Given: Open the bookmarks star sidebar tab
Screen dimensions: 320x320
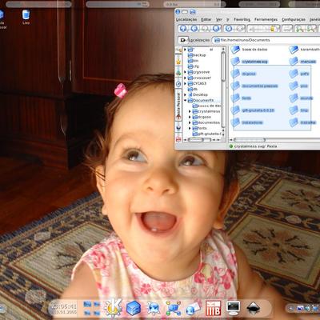Looking at the screenshot, I should (x=178, y=61).
